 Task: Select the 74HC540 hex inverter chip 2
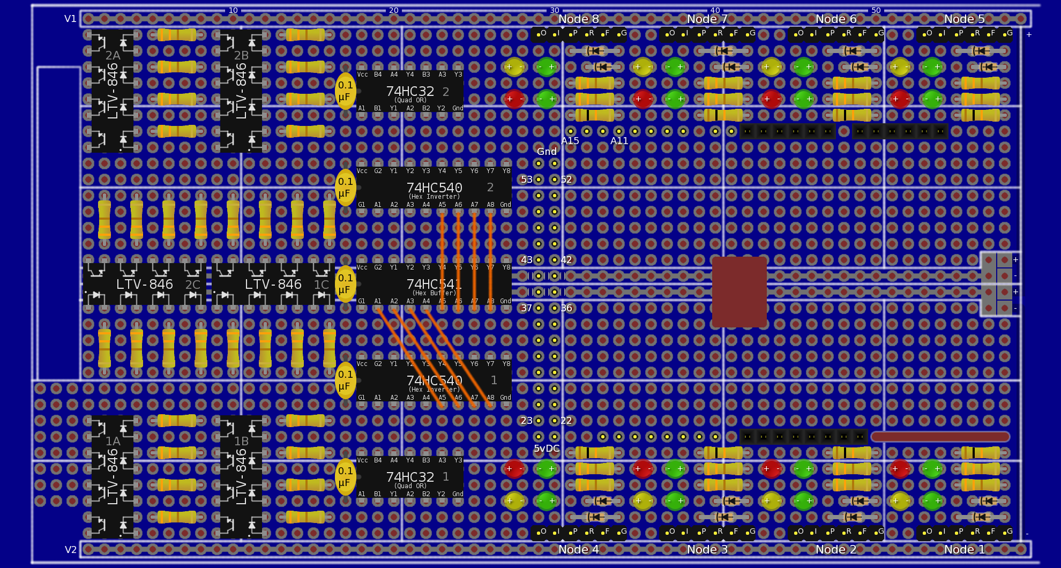point(434,188)
